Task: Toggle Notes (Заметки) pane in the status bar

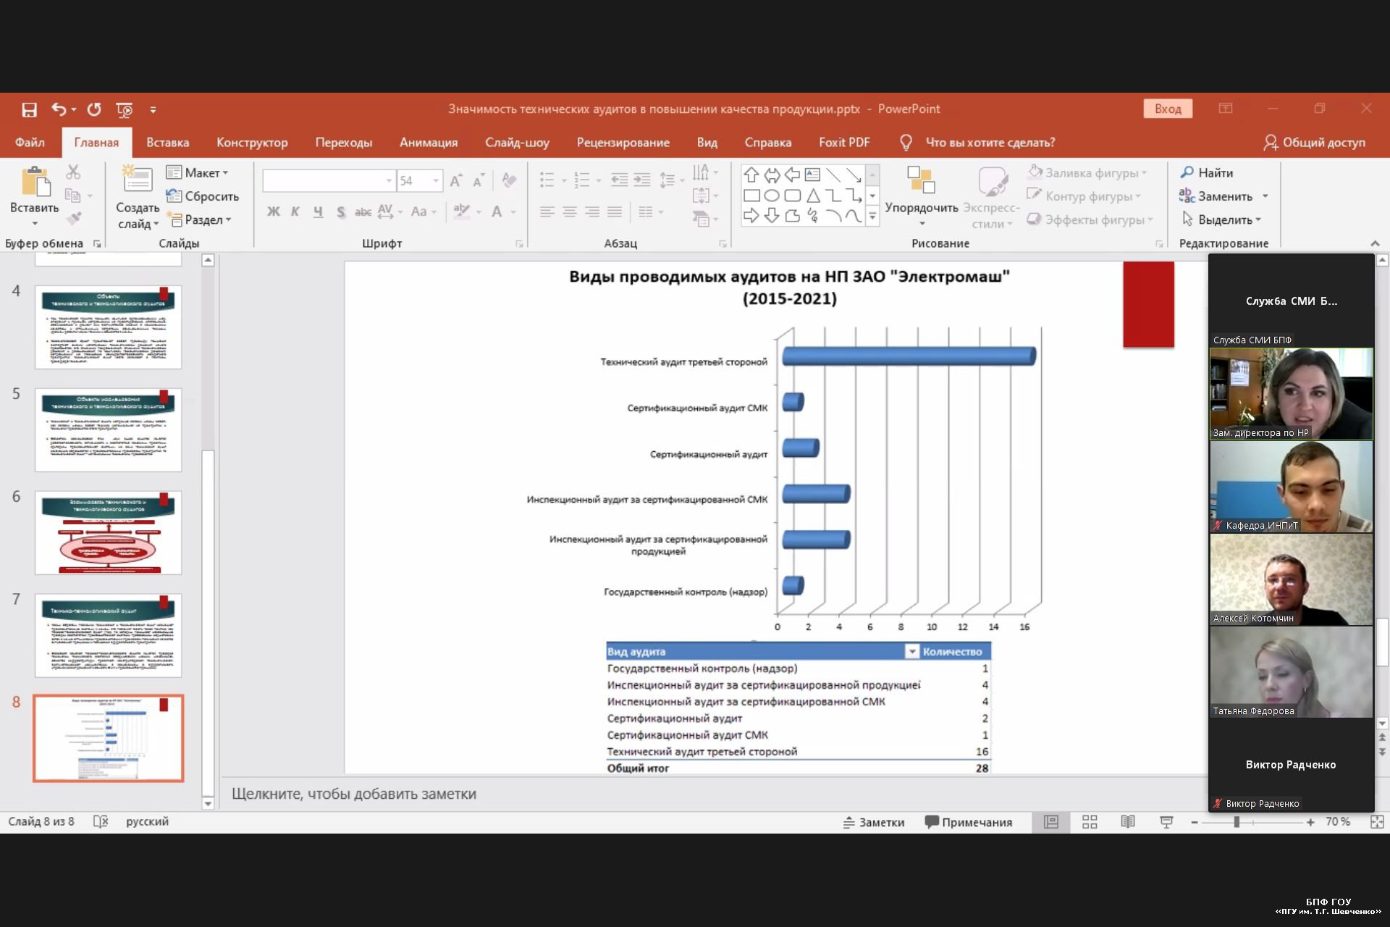Action: click(x=874, y=822)
